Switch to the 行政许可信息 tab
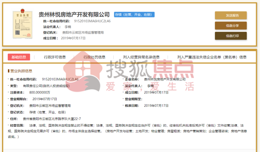This screenshot has height=152, width=260. pyautogui.click(x=55, y=57)
